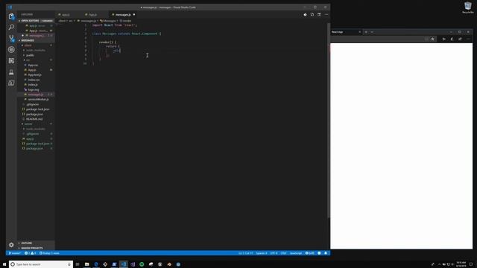Open File Explorer from the taskbar
477x268 pixels.
point(86,264)
